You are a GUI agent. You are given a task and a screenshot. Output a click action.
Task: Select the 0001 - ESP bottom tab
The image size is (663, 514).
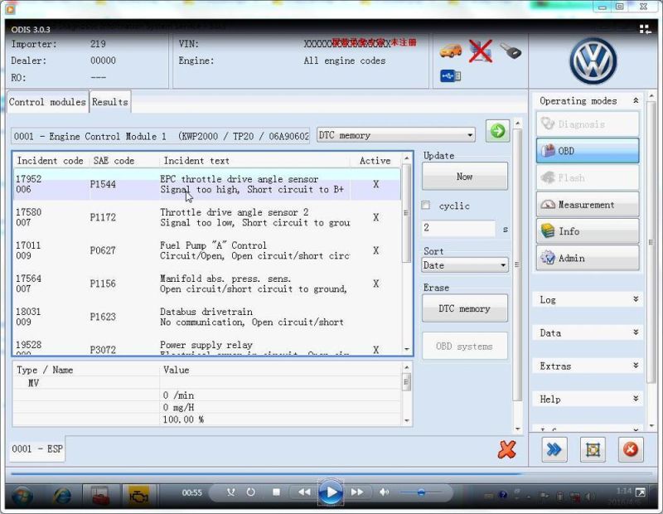37,449
